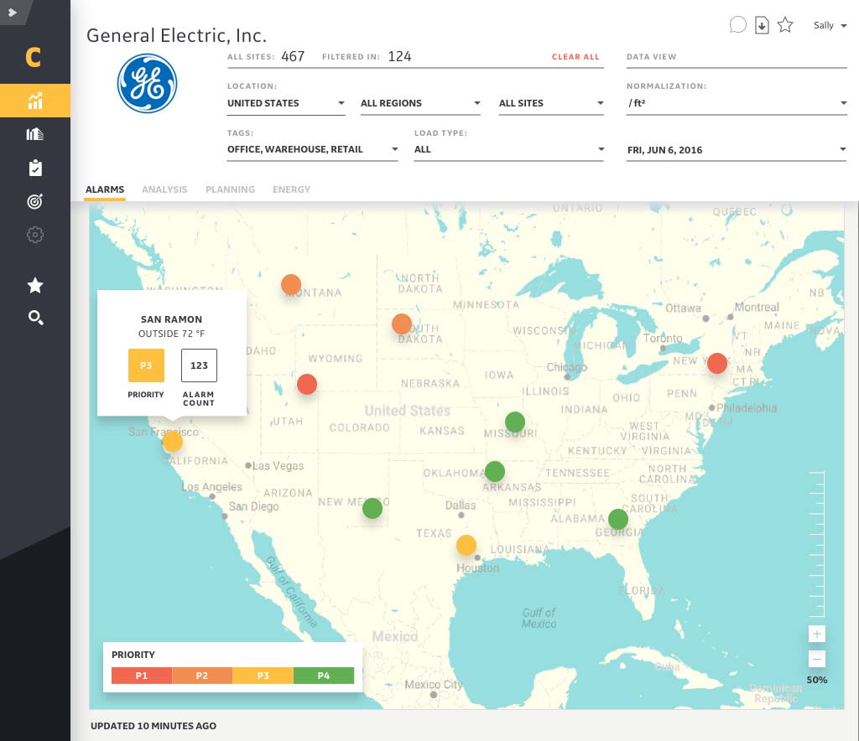Select the green Georgia alarm marker
The image size is (859, 741).
pyautogui.click(x=618, y=519)
